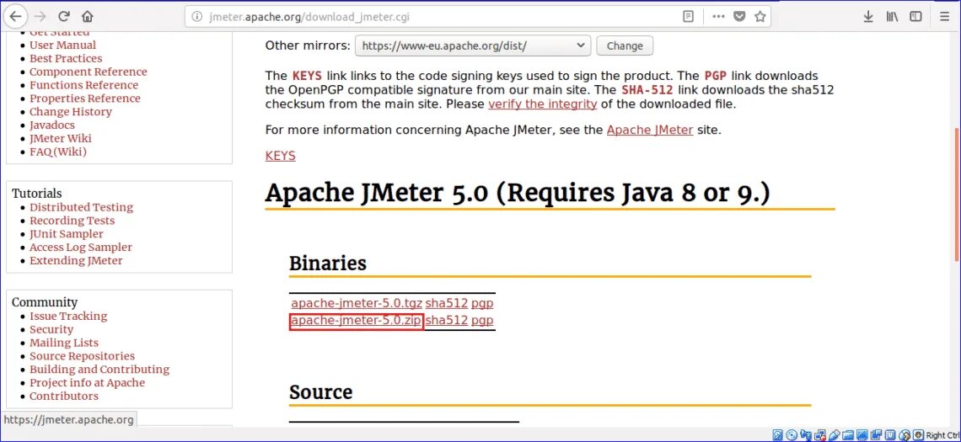
Task: Bookmark this page with the star
Action: point(760,17)
